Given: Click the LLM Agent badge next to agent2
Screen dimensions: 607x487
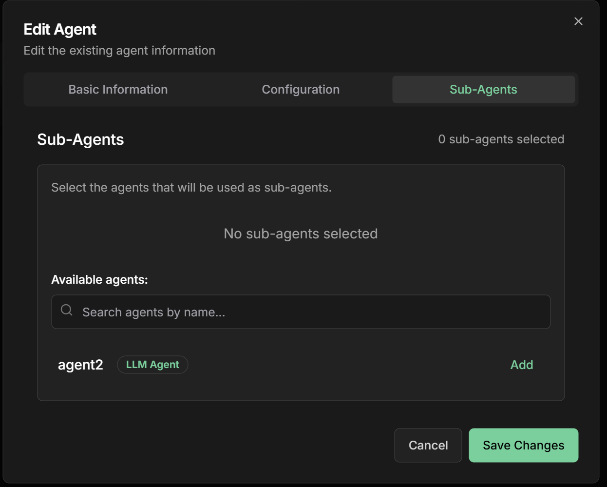Looking at the screenshot, I should tap(152, 364).
